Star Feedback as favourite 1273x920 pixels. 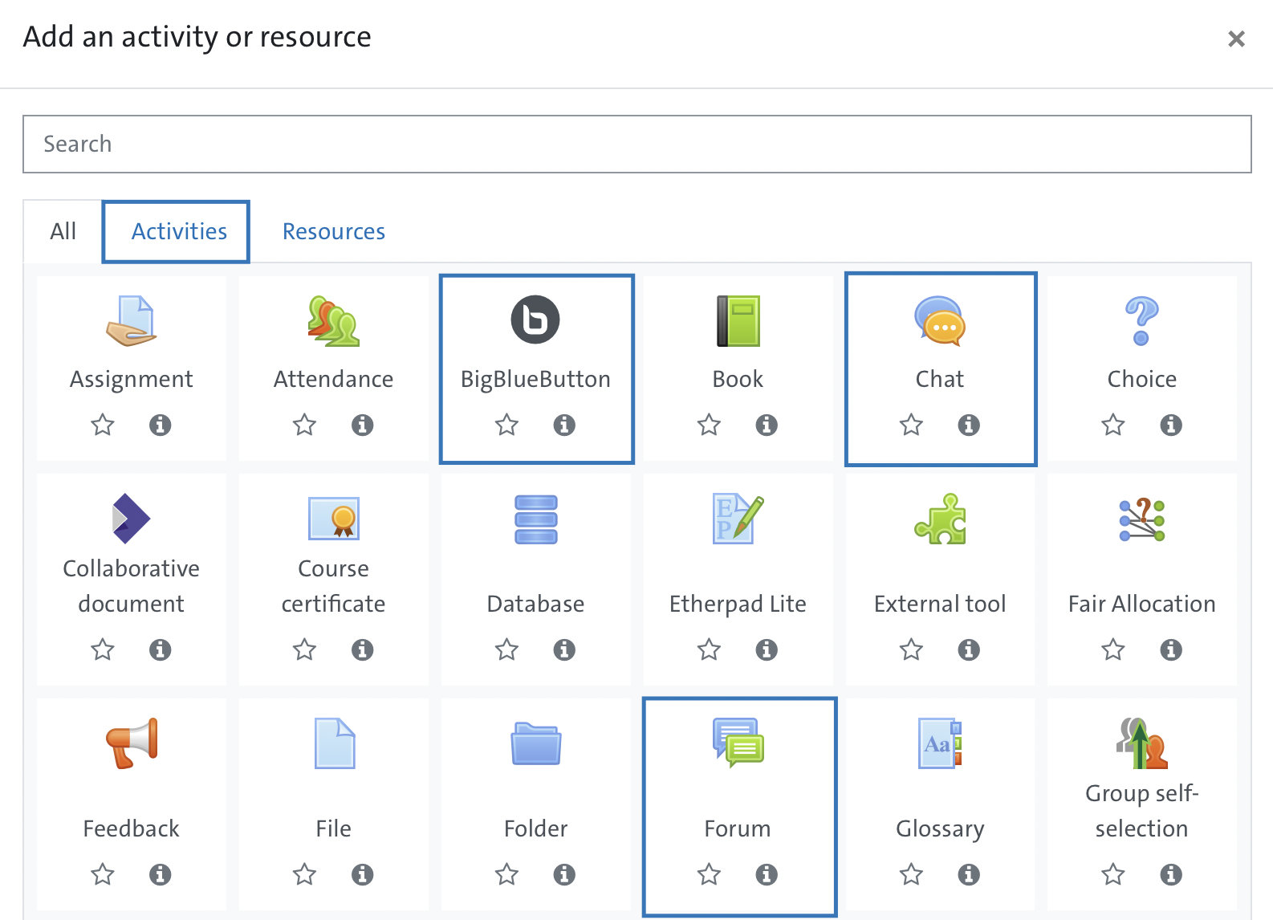(x=103, y=874)
